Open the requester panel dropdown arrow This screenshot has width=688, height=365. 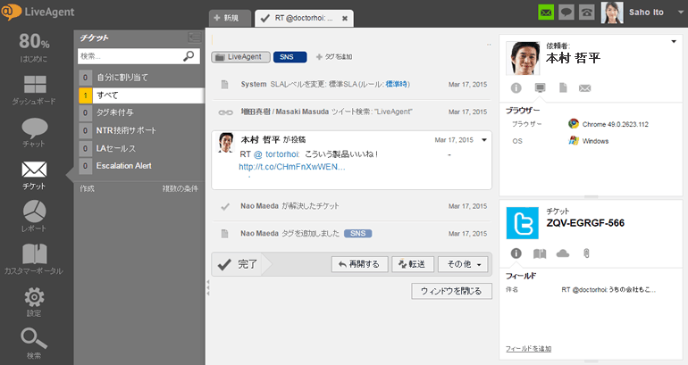[x=674, y=42]
